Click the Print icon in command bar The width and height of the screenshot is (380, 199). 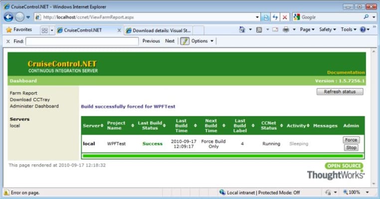(x=286, y=30)
